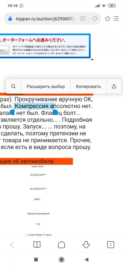The width and height of the screenshot is (123, 267).
Task: Tap the Android home circle button
Action: [61, 260]
